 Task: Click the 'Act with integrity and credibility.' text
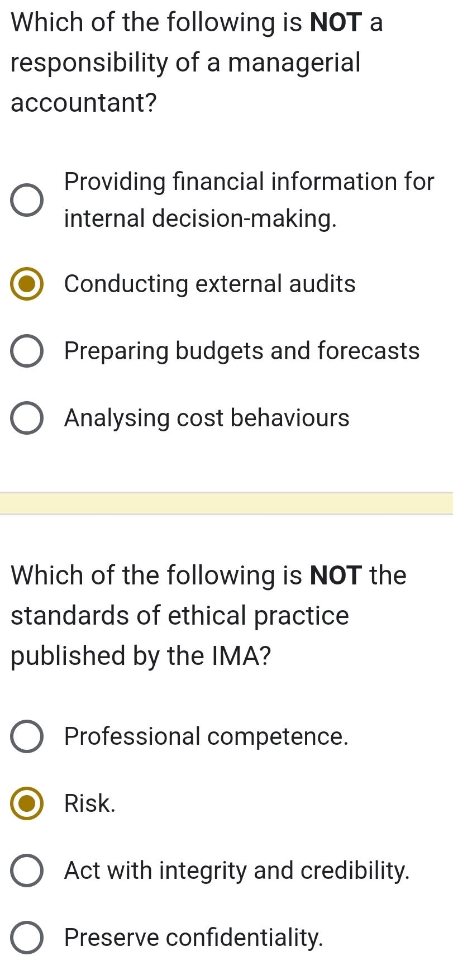(237, 871)
